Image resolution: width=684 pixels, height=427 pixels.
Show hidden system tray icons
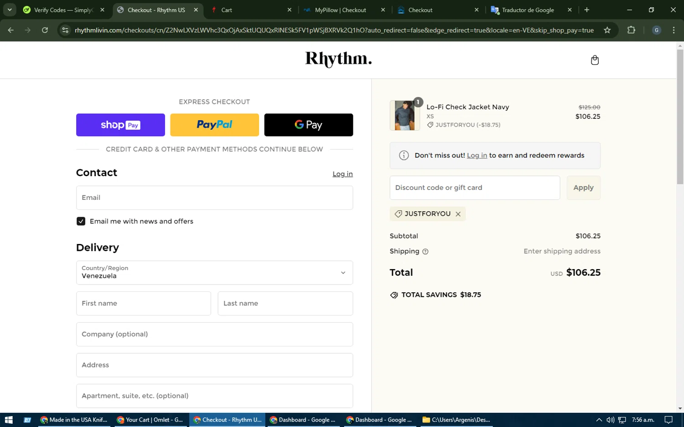[599, 420]
